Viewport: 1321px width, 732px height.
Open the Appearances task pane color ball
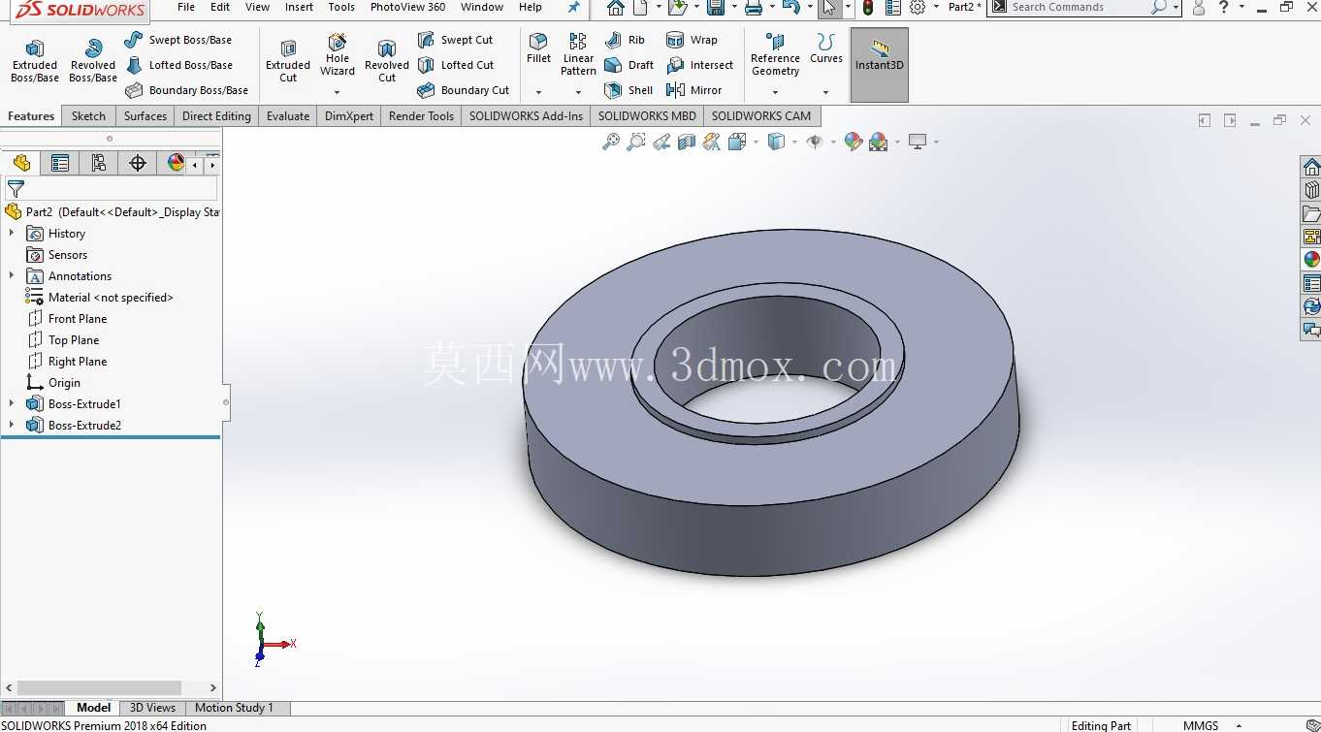pos(1311,259)
